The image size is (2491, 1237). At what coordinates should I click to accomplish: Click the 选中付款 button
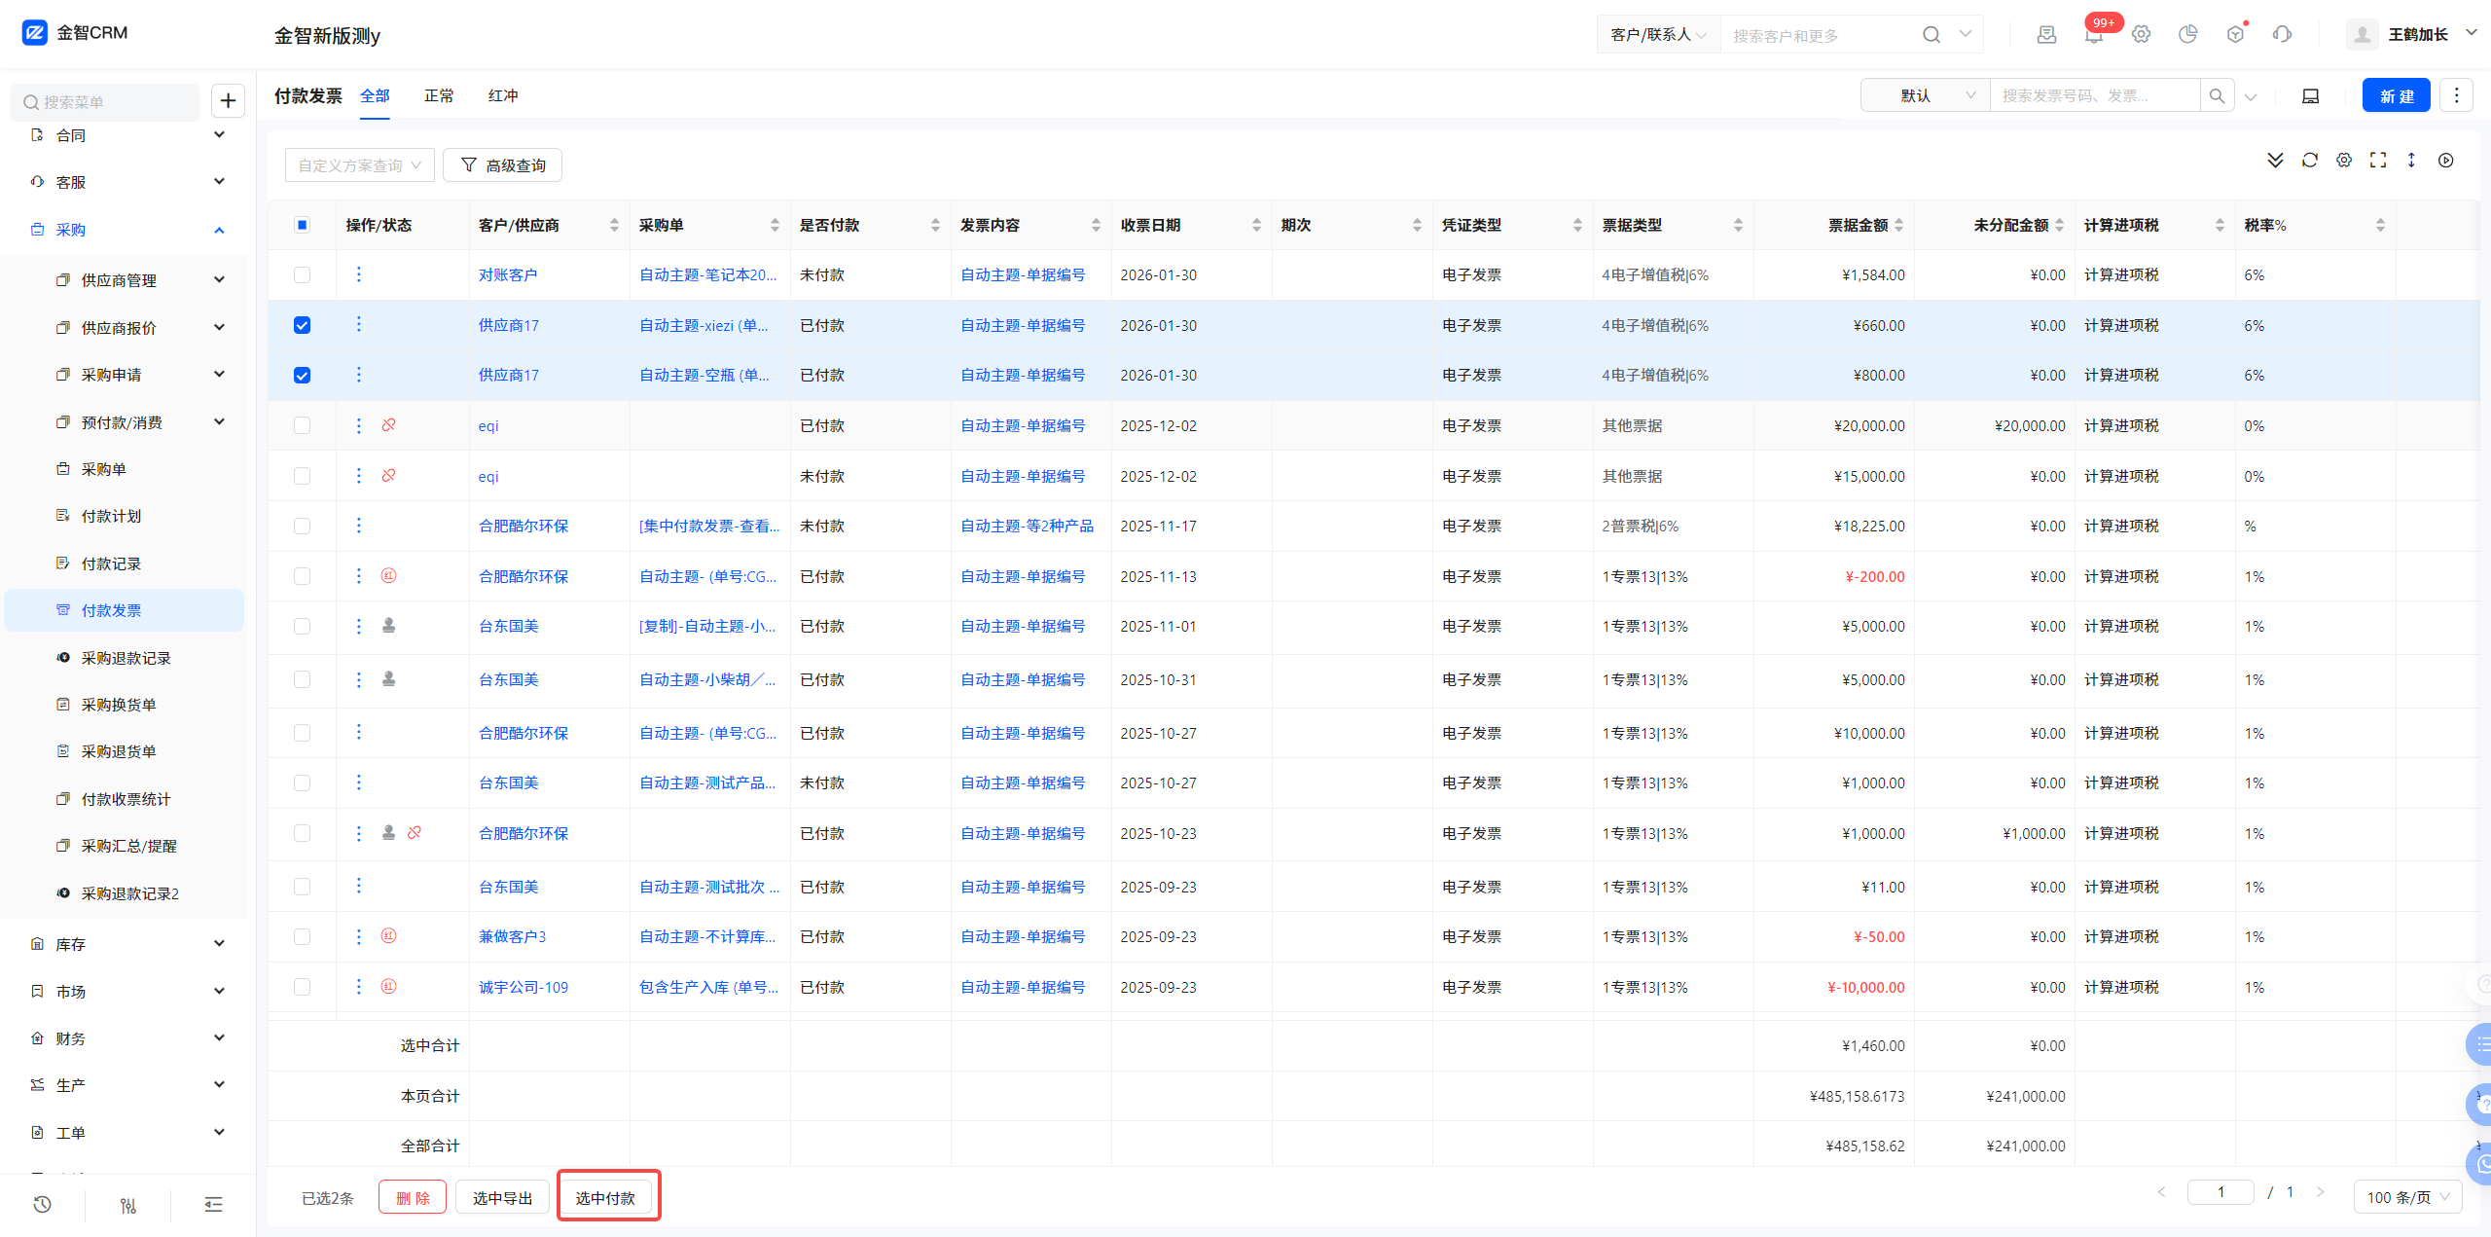coord(605,1197)
